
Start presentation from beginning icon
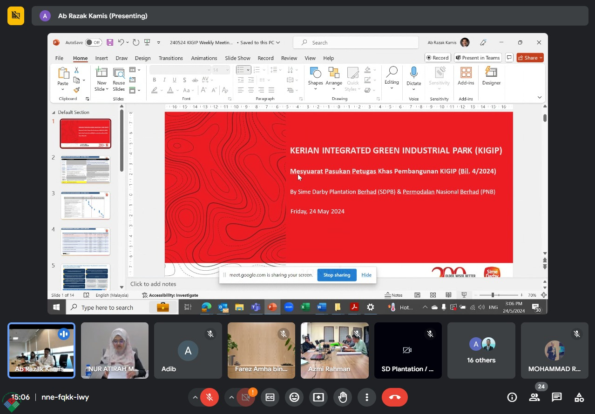(147, 42)
